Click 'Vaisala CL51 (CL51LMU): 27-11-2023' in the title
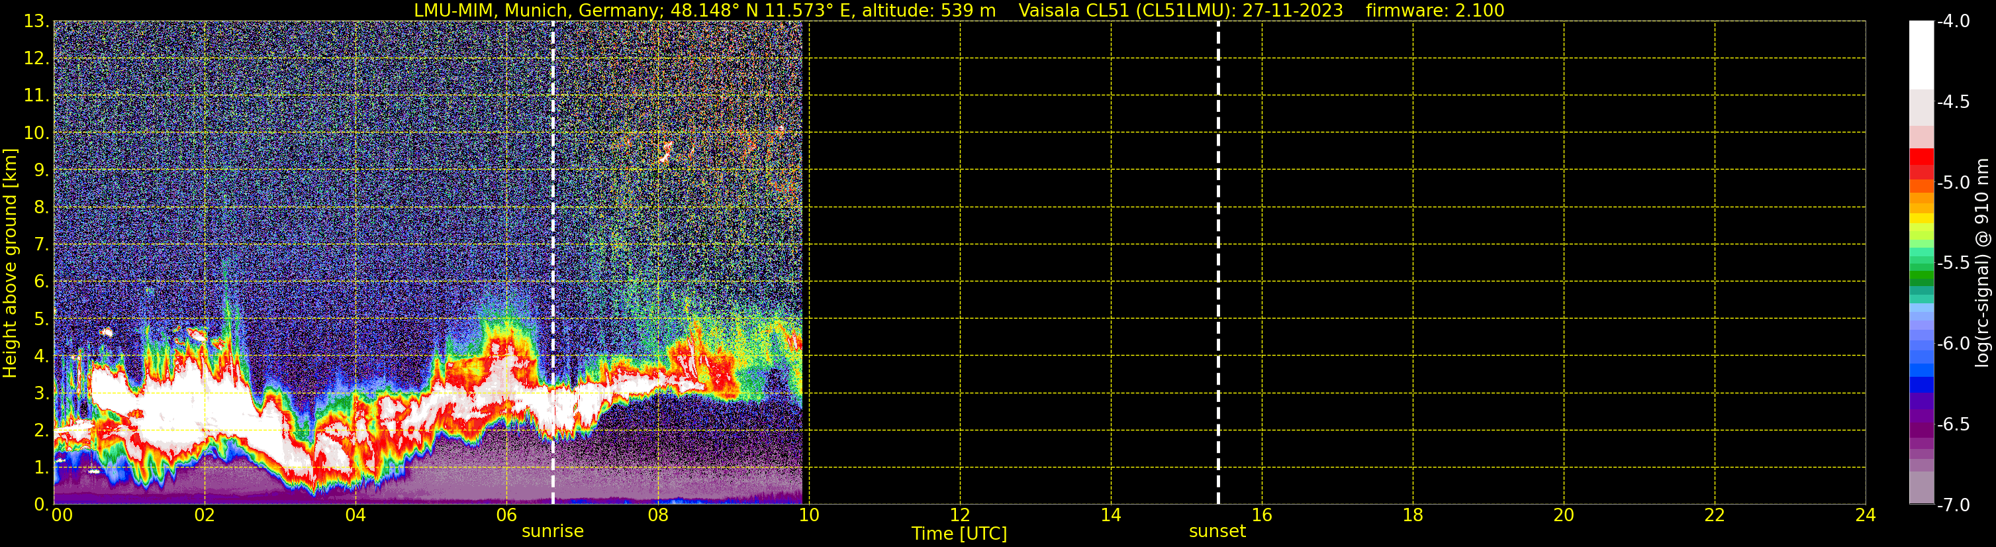 point(1180,10)
